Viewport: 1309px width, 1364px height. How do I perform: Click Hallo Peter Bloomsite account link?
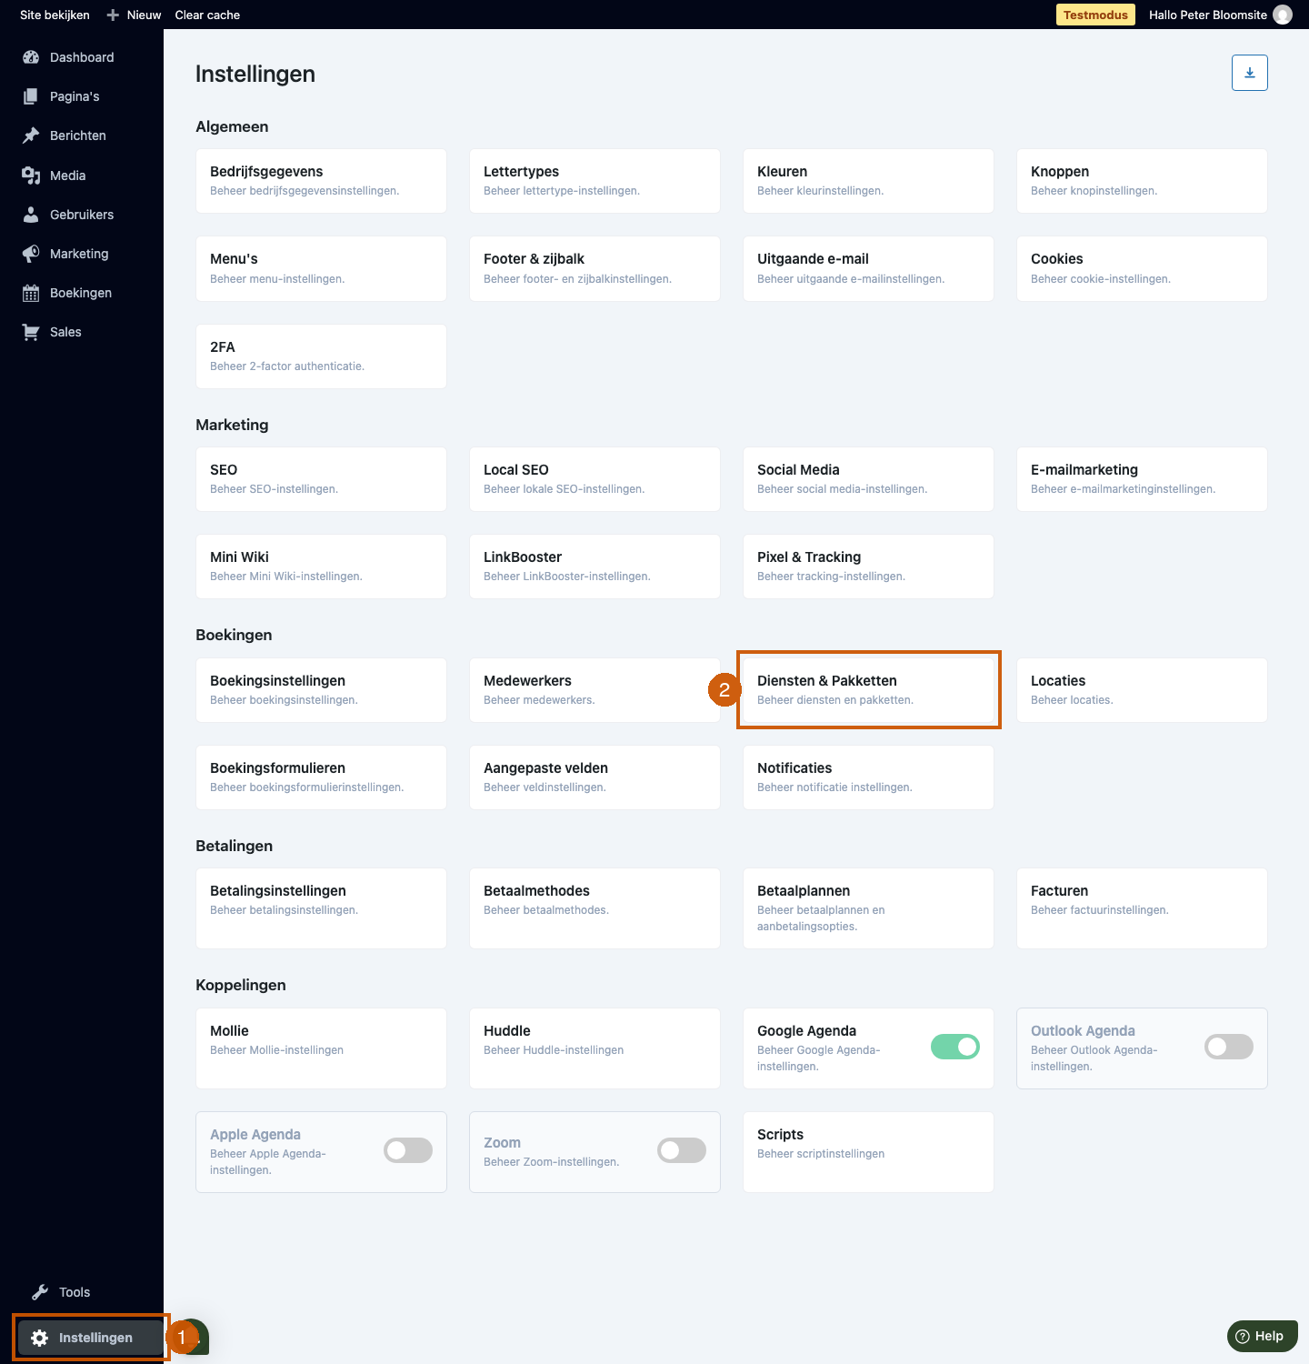coord(1207,15)
